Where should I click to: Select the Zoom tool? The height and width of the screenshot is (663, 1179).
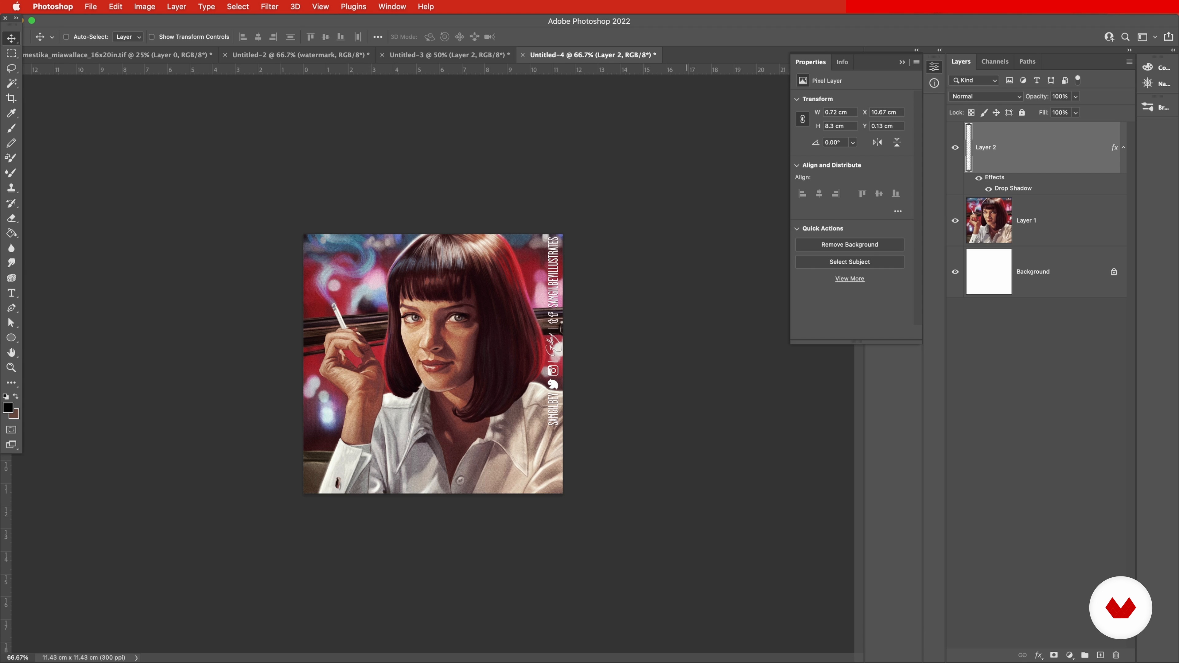tap(11, 367)
